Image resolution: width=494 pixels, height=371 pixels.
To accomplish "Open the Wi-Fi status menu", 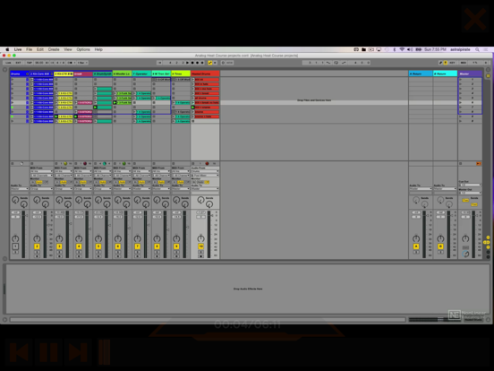I will [x=402, y=49].
